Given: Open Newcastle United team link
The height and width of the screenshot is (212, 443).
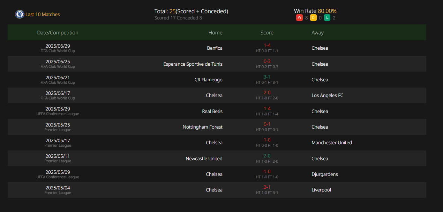Looking at the screenshot, I should (x=204, y=158).
